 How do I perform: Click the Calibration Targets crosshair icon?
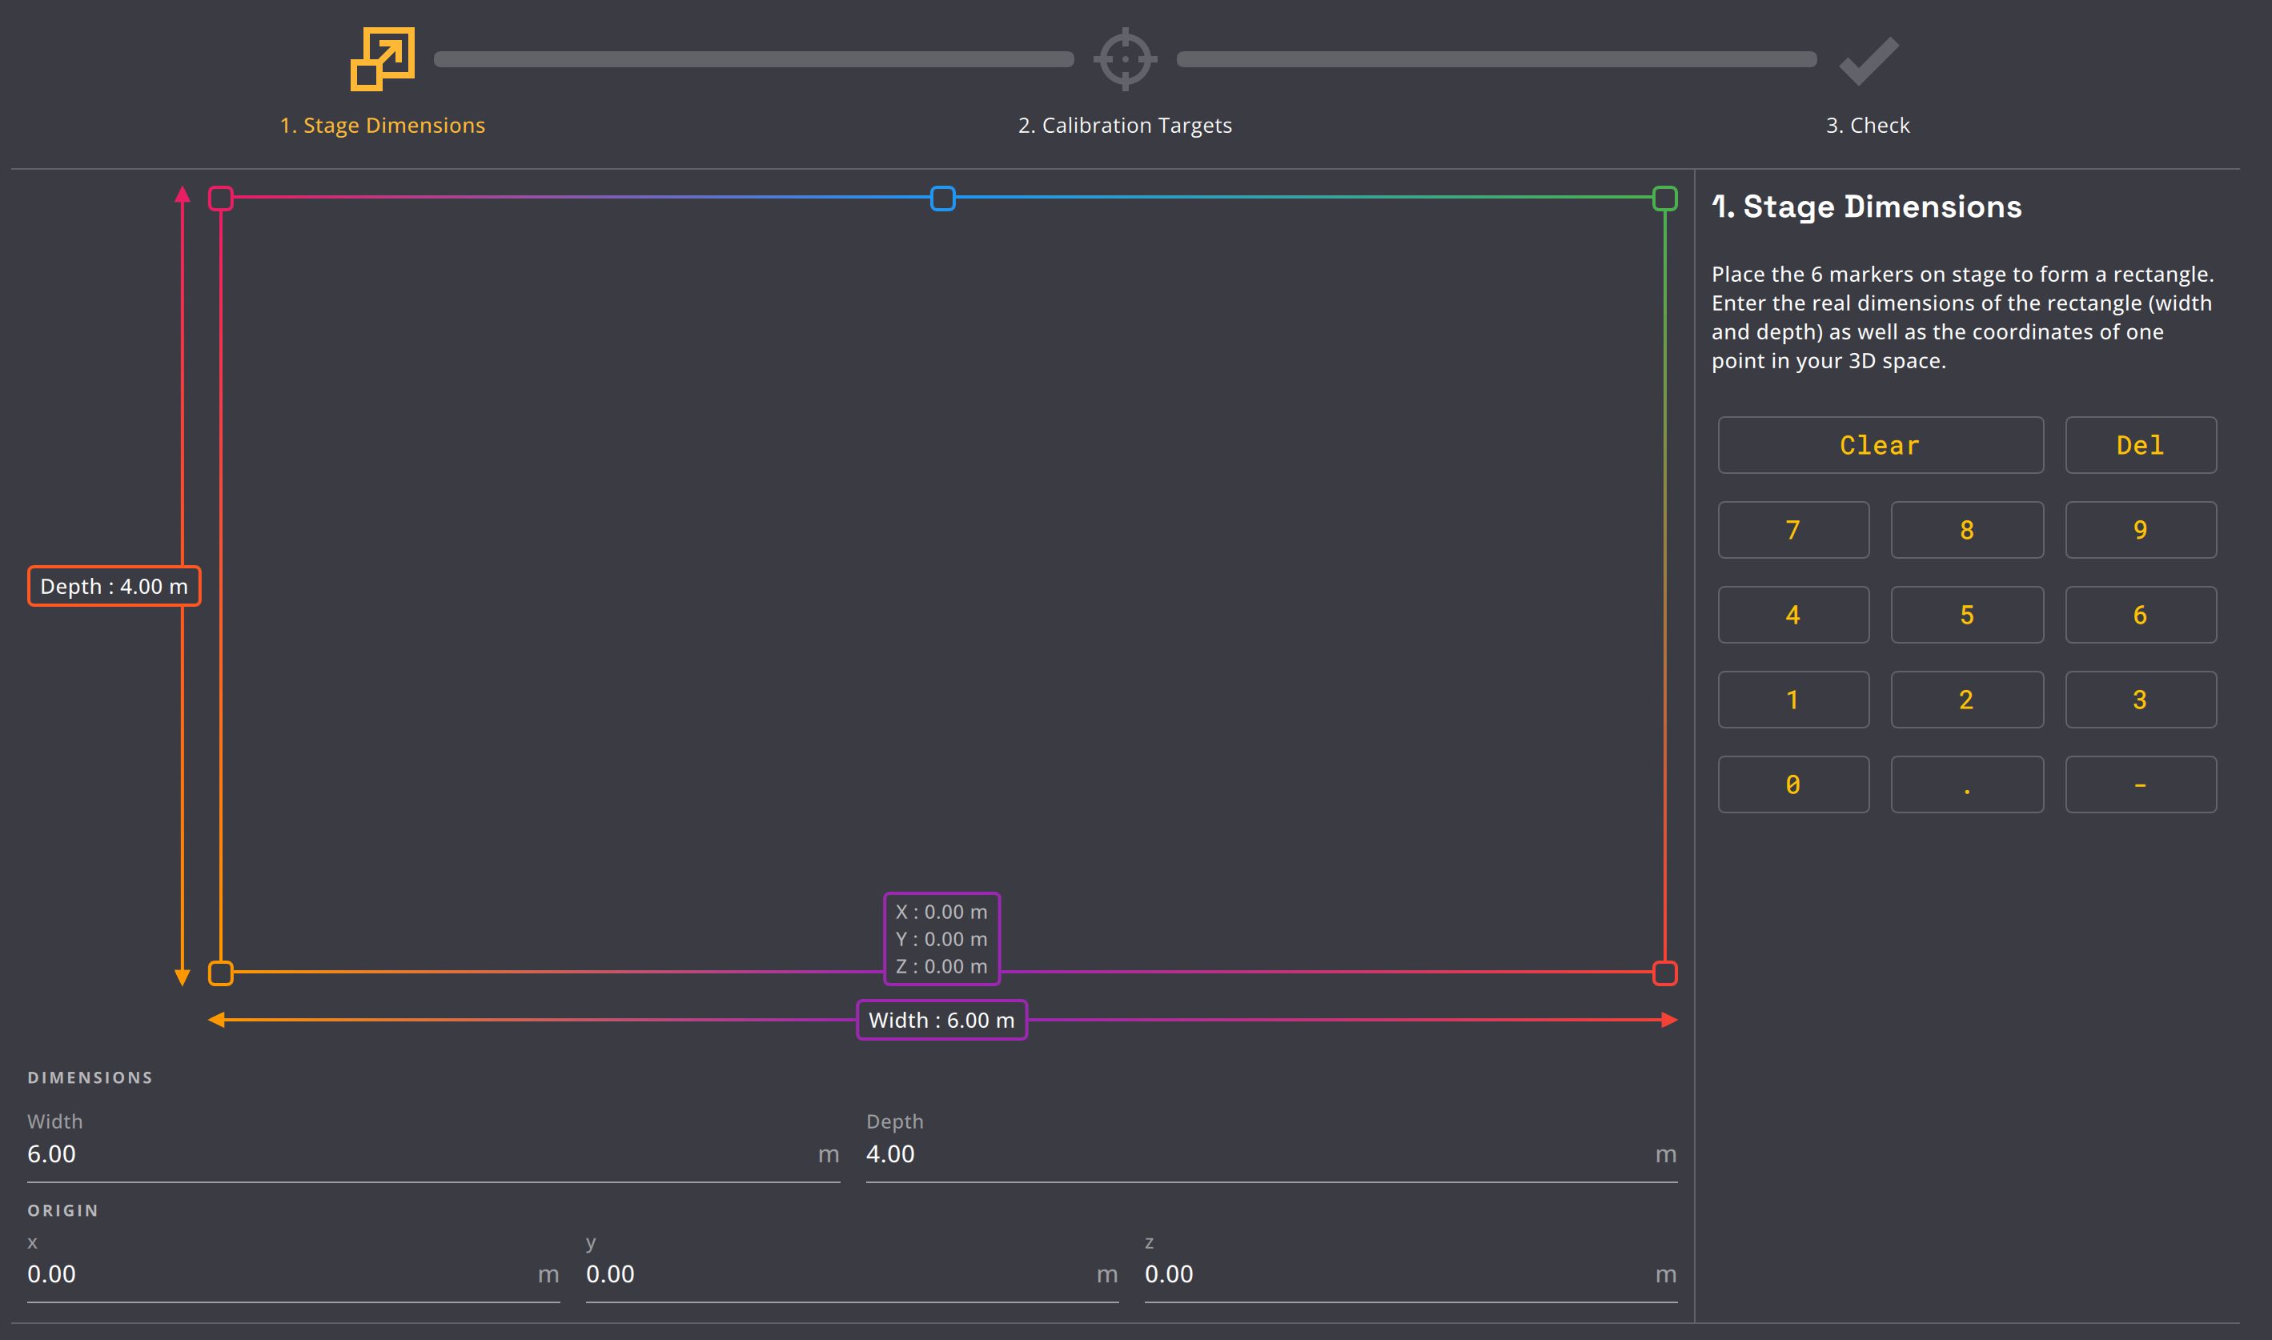pos(1124,59)
